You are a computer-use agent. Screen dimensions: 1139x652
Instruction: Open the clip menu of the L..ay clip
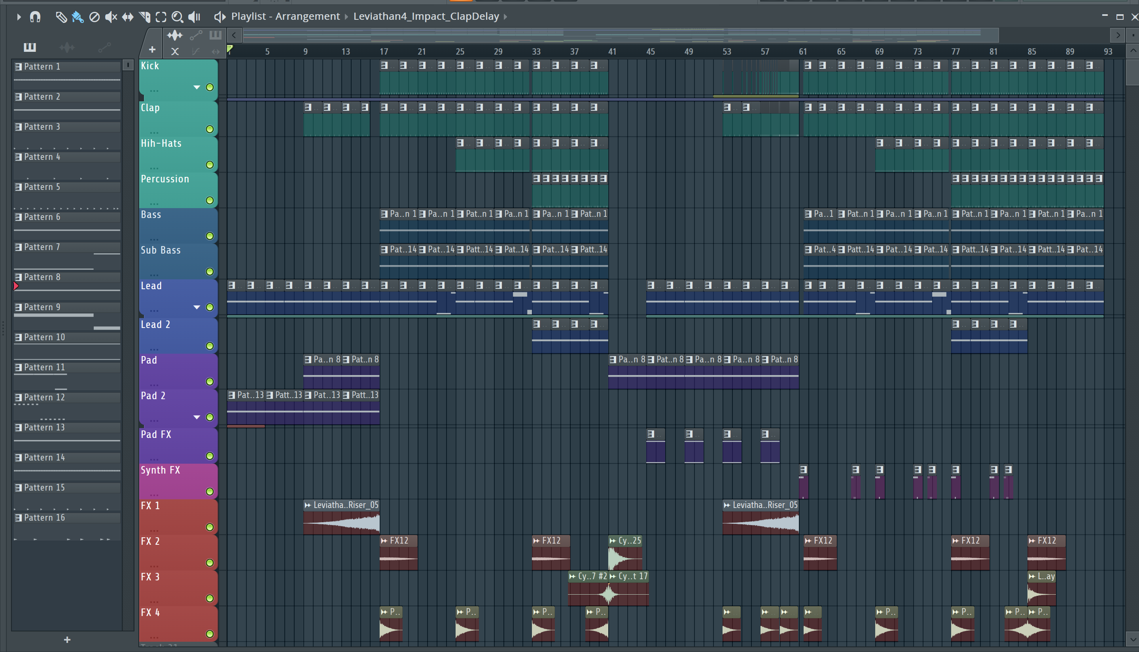[x=1032, y=576]
